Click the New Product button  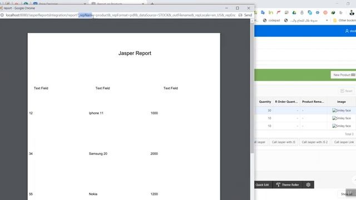pyautogui.click(x=343, y=75)
